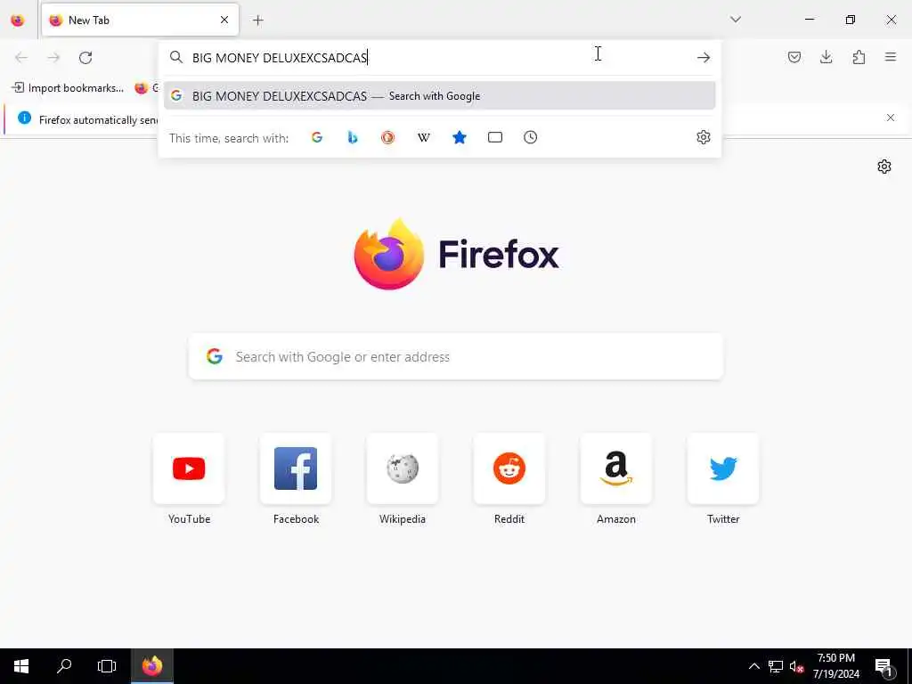912x684 pixels.
Task: Click Import bookmarks in bookmarks toolbar
Action: [68, 88]
